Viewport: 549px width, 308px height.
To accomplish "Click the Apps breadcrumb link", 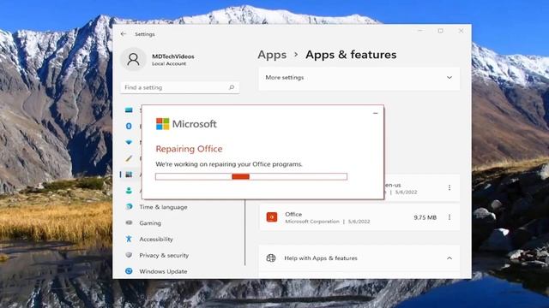I will pyautogui.click(x=272, y=55).
